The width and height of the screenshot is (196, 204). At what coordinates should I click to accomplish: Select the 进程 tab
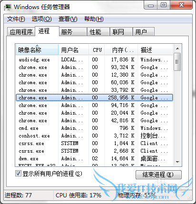coord(47,31)
